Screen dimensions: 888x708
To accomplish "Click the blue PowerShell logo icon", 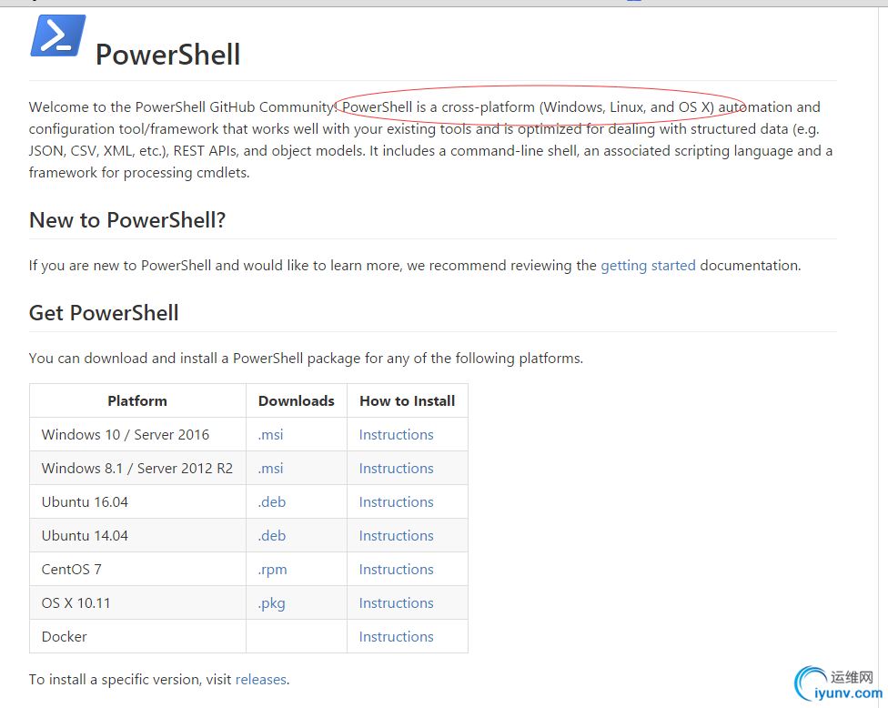I will pyautogui.click(x=57, y=35).
